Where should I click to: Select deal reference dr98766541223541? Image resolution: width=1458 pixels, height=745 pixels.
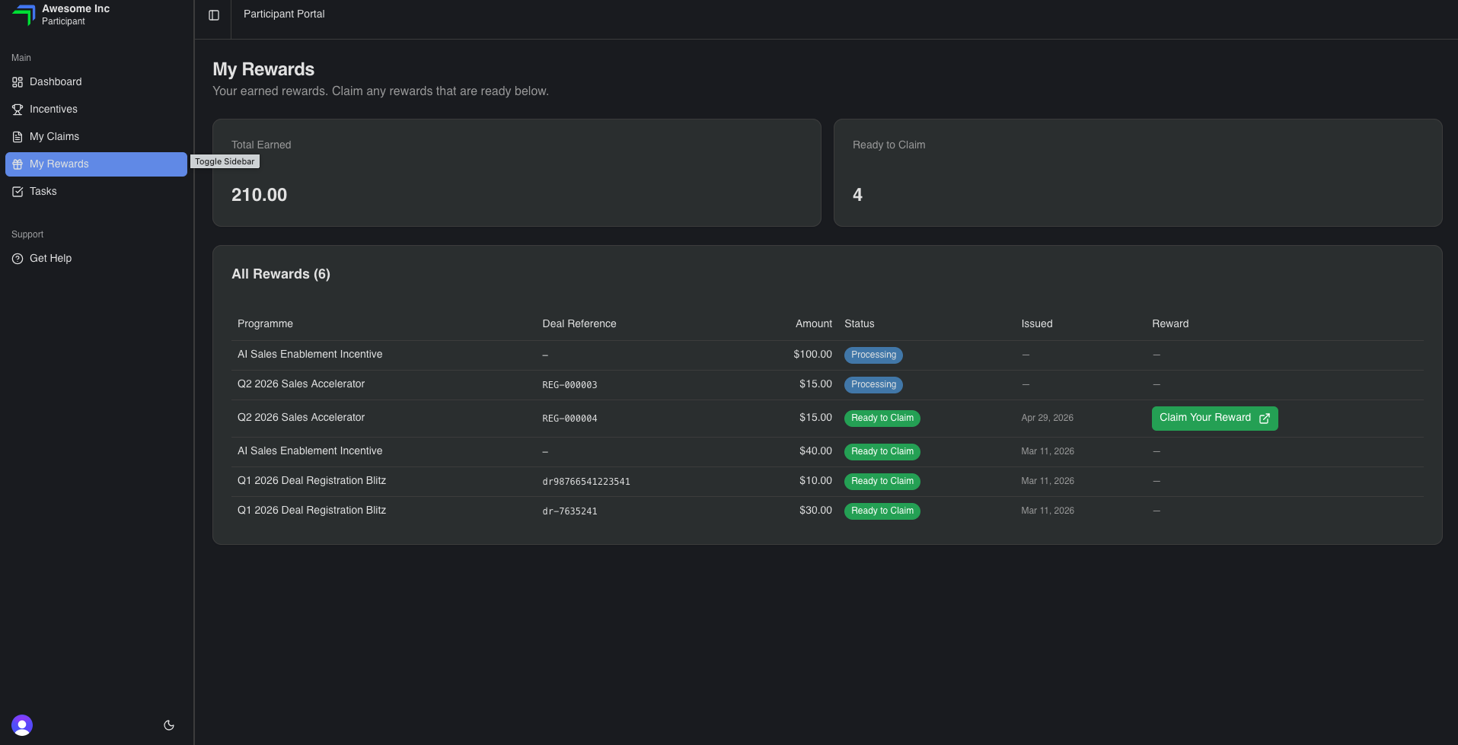586,482
